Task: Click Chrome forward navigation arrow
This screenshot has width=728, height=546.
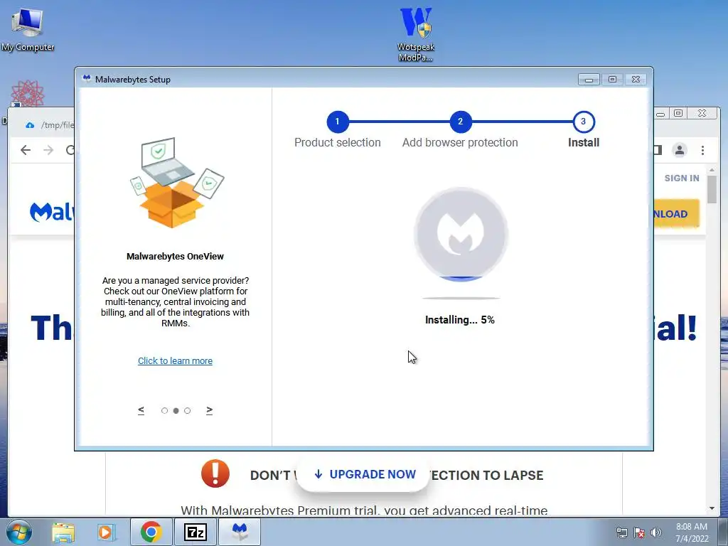Action: coord(48,150)
